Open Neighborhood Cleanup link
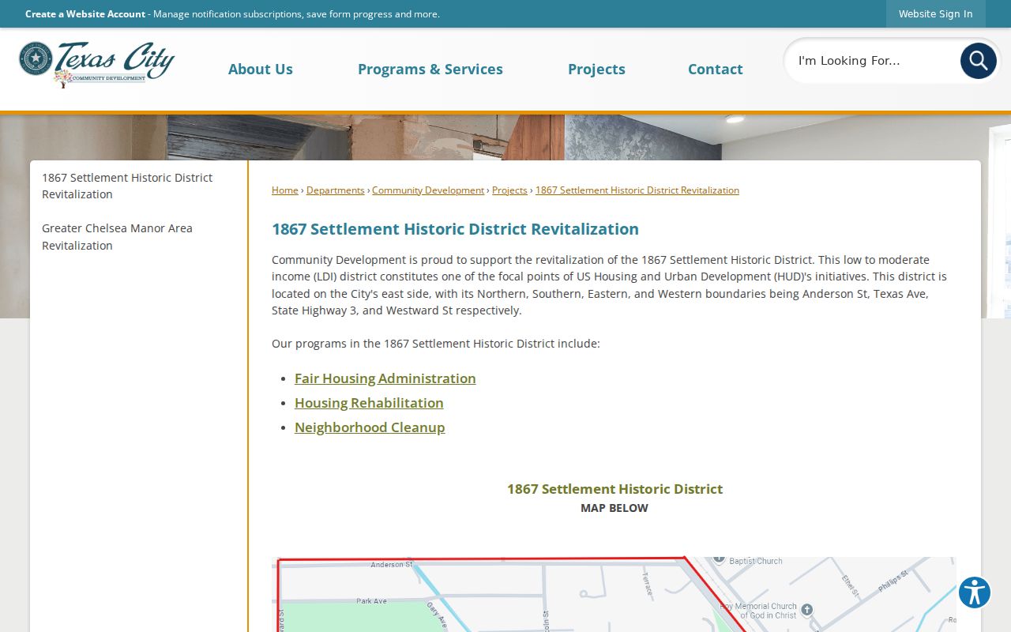The width and height of the screenshot is (1011, 632). [x=370, y=427]
